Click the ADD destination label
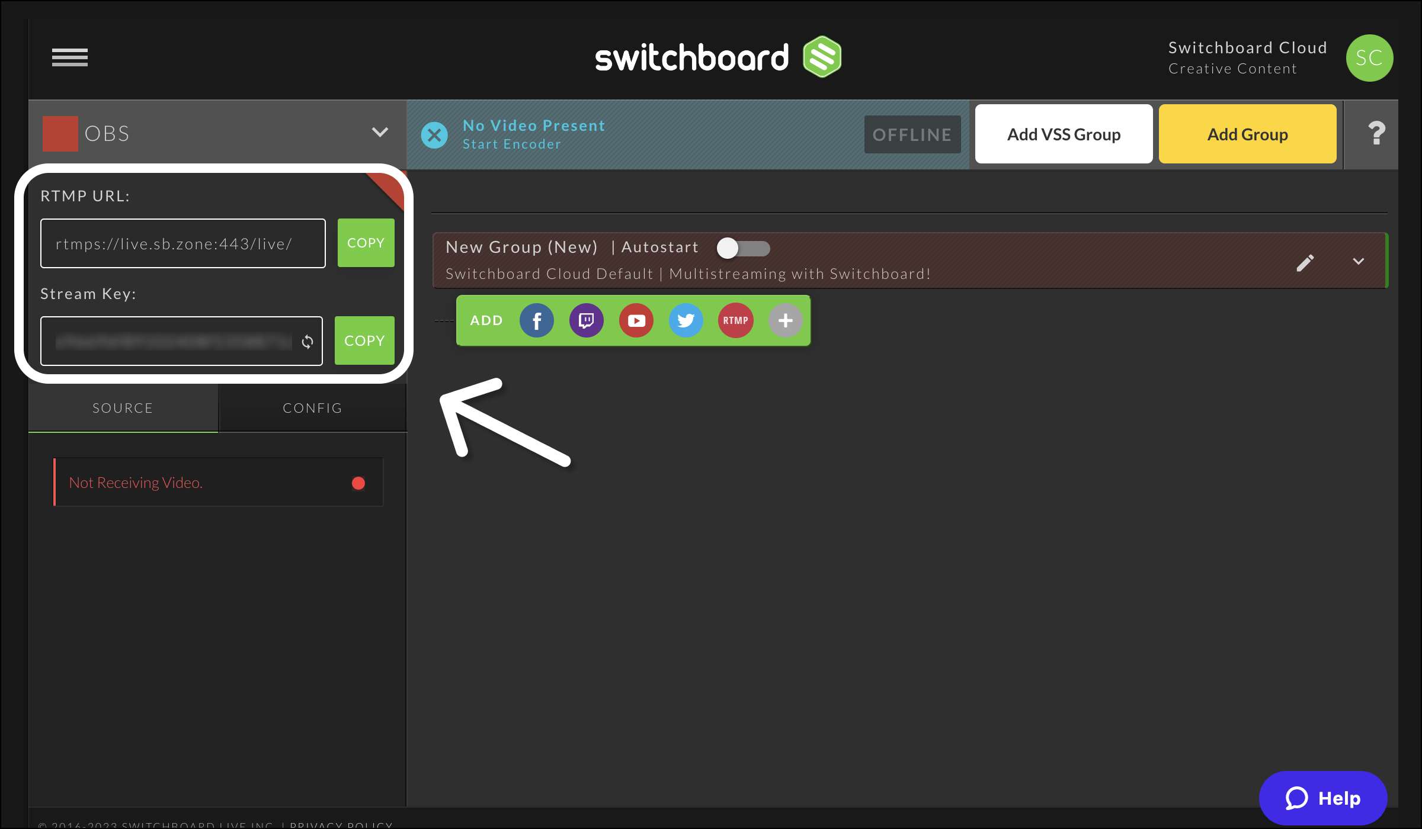Screen dimensions: 1422x829 486,320
